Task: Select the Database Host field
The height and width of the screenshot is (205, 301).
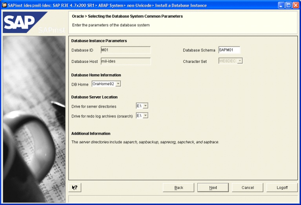Action: pos(125,61)
